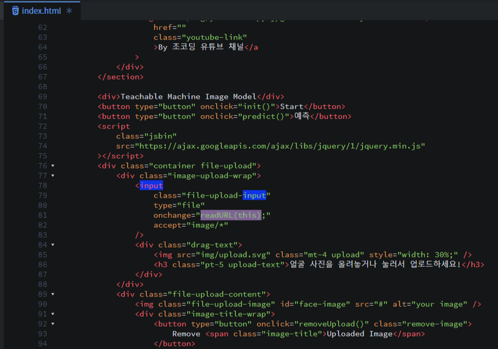Click 'container file-upload' class value

(205, 166)
